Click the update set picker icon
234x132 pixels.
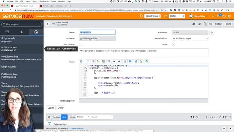pos(141,16)
